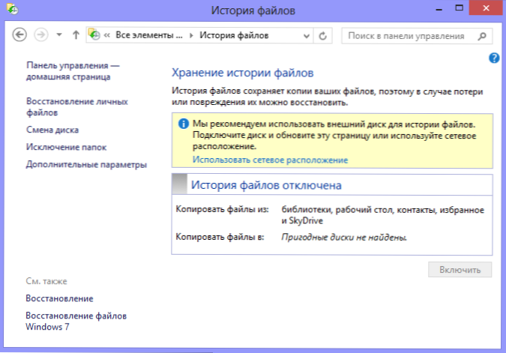Select 'История файлов' breadcrumb
Image resolution: width=506 pixels, height=353 pixels.
click(234, 34)
